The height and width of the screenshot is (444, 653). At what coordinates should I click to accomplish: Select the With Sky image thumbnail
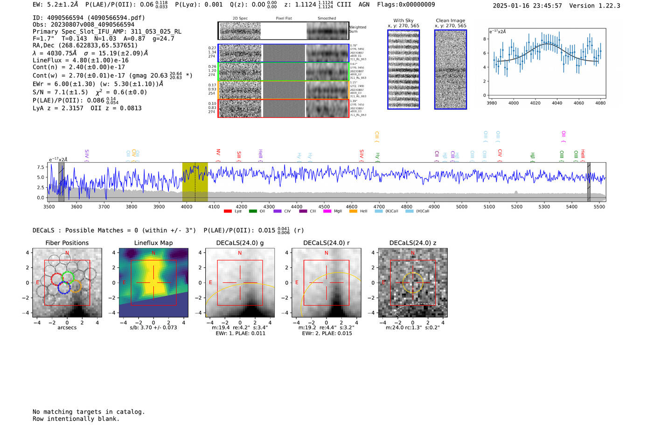tap(403, 69)
